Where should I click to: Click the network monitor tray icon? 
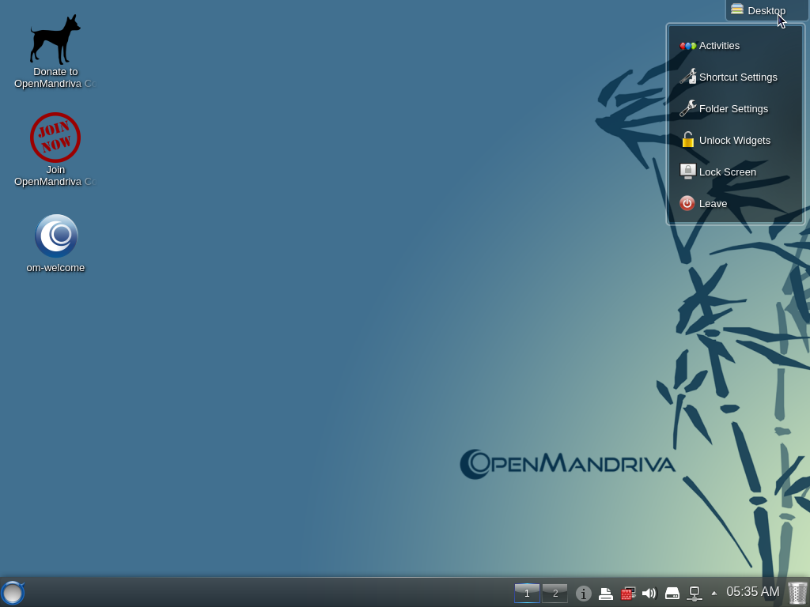(x=695, y=593)
